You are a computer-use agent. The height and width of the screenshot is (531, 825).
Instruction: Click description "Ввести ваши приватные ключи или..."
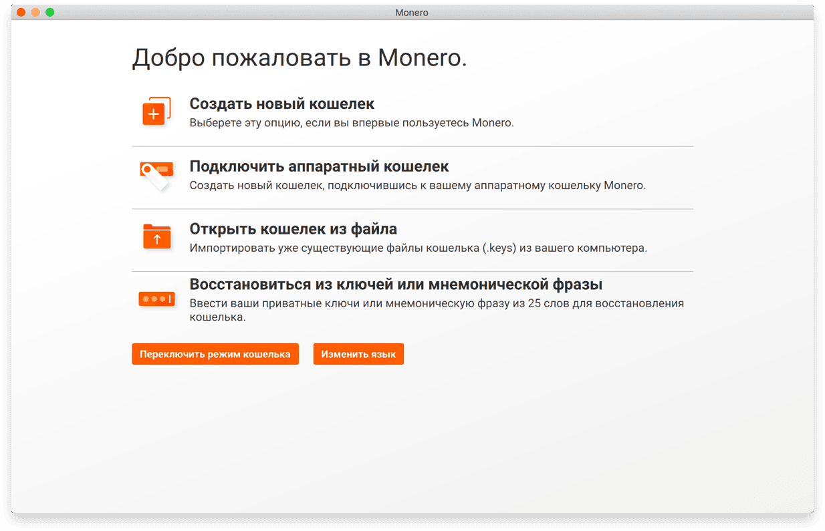[437, 311]
